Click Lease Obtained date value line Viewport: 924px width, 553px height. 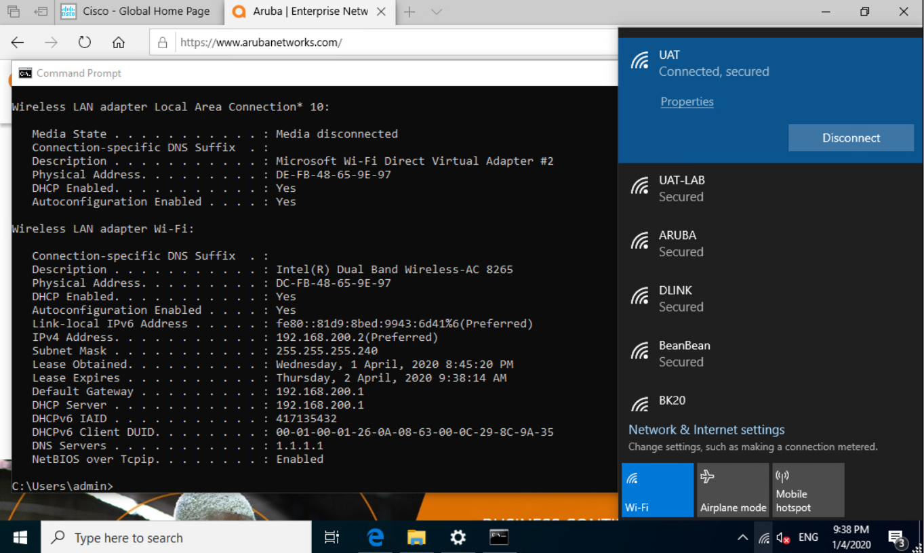tap(395, 364)
